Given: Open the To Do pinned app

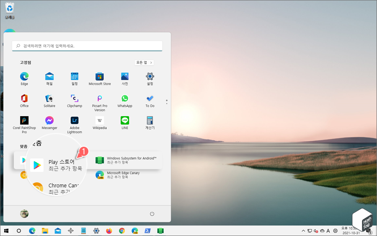Looking at the screenshot, I should coord(150,101).
